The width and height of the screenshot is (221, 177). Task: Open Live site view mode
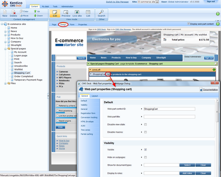(x=77, y=13)
